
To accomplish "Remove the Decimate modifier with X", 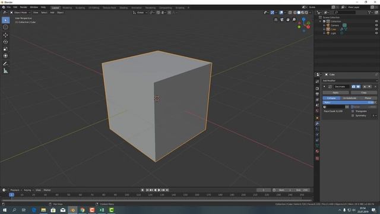I will click(x=375, y=87).
